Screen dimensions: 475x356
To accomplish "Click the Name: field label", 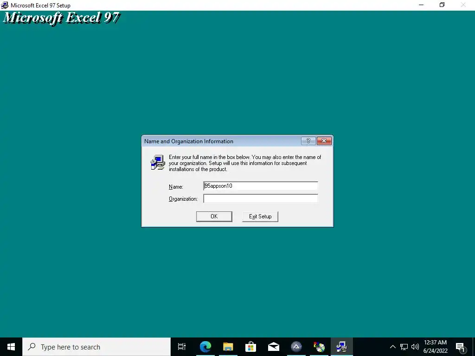I will pos(176,187).
